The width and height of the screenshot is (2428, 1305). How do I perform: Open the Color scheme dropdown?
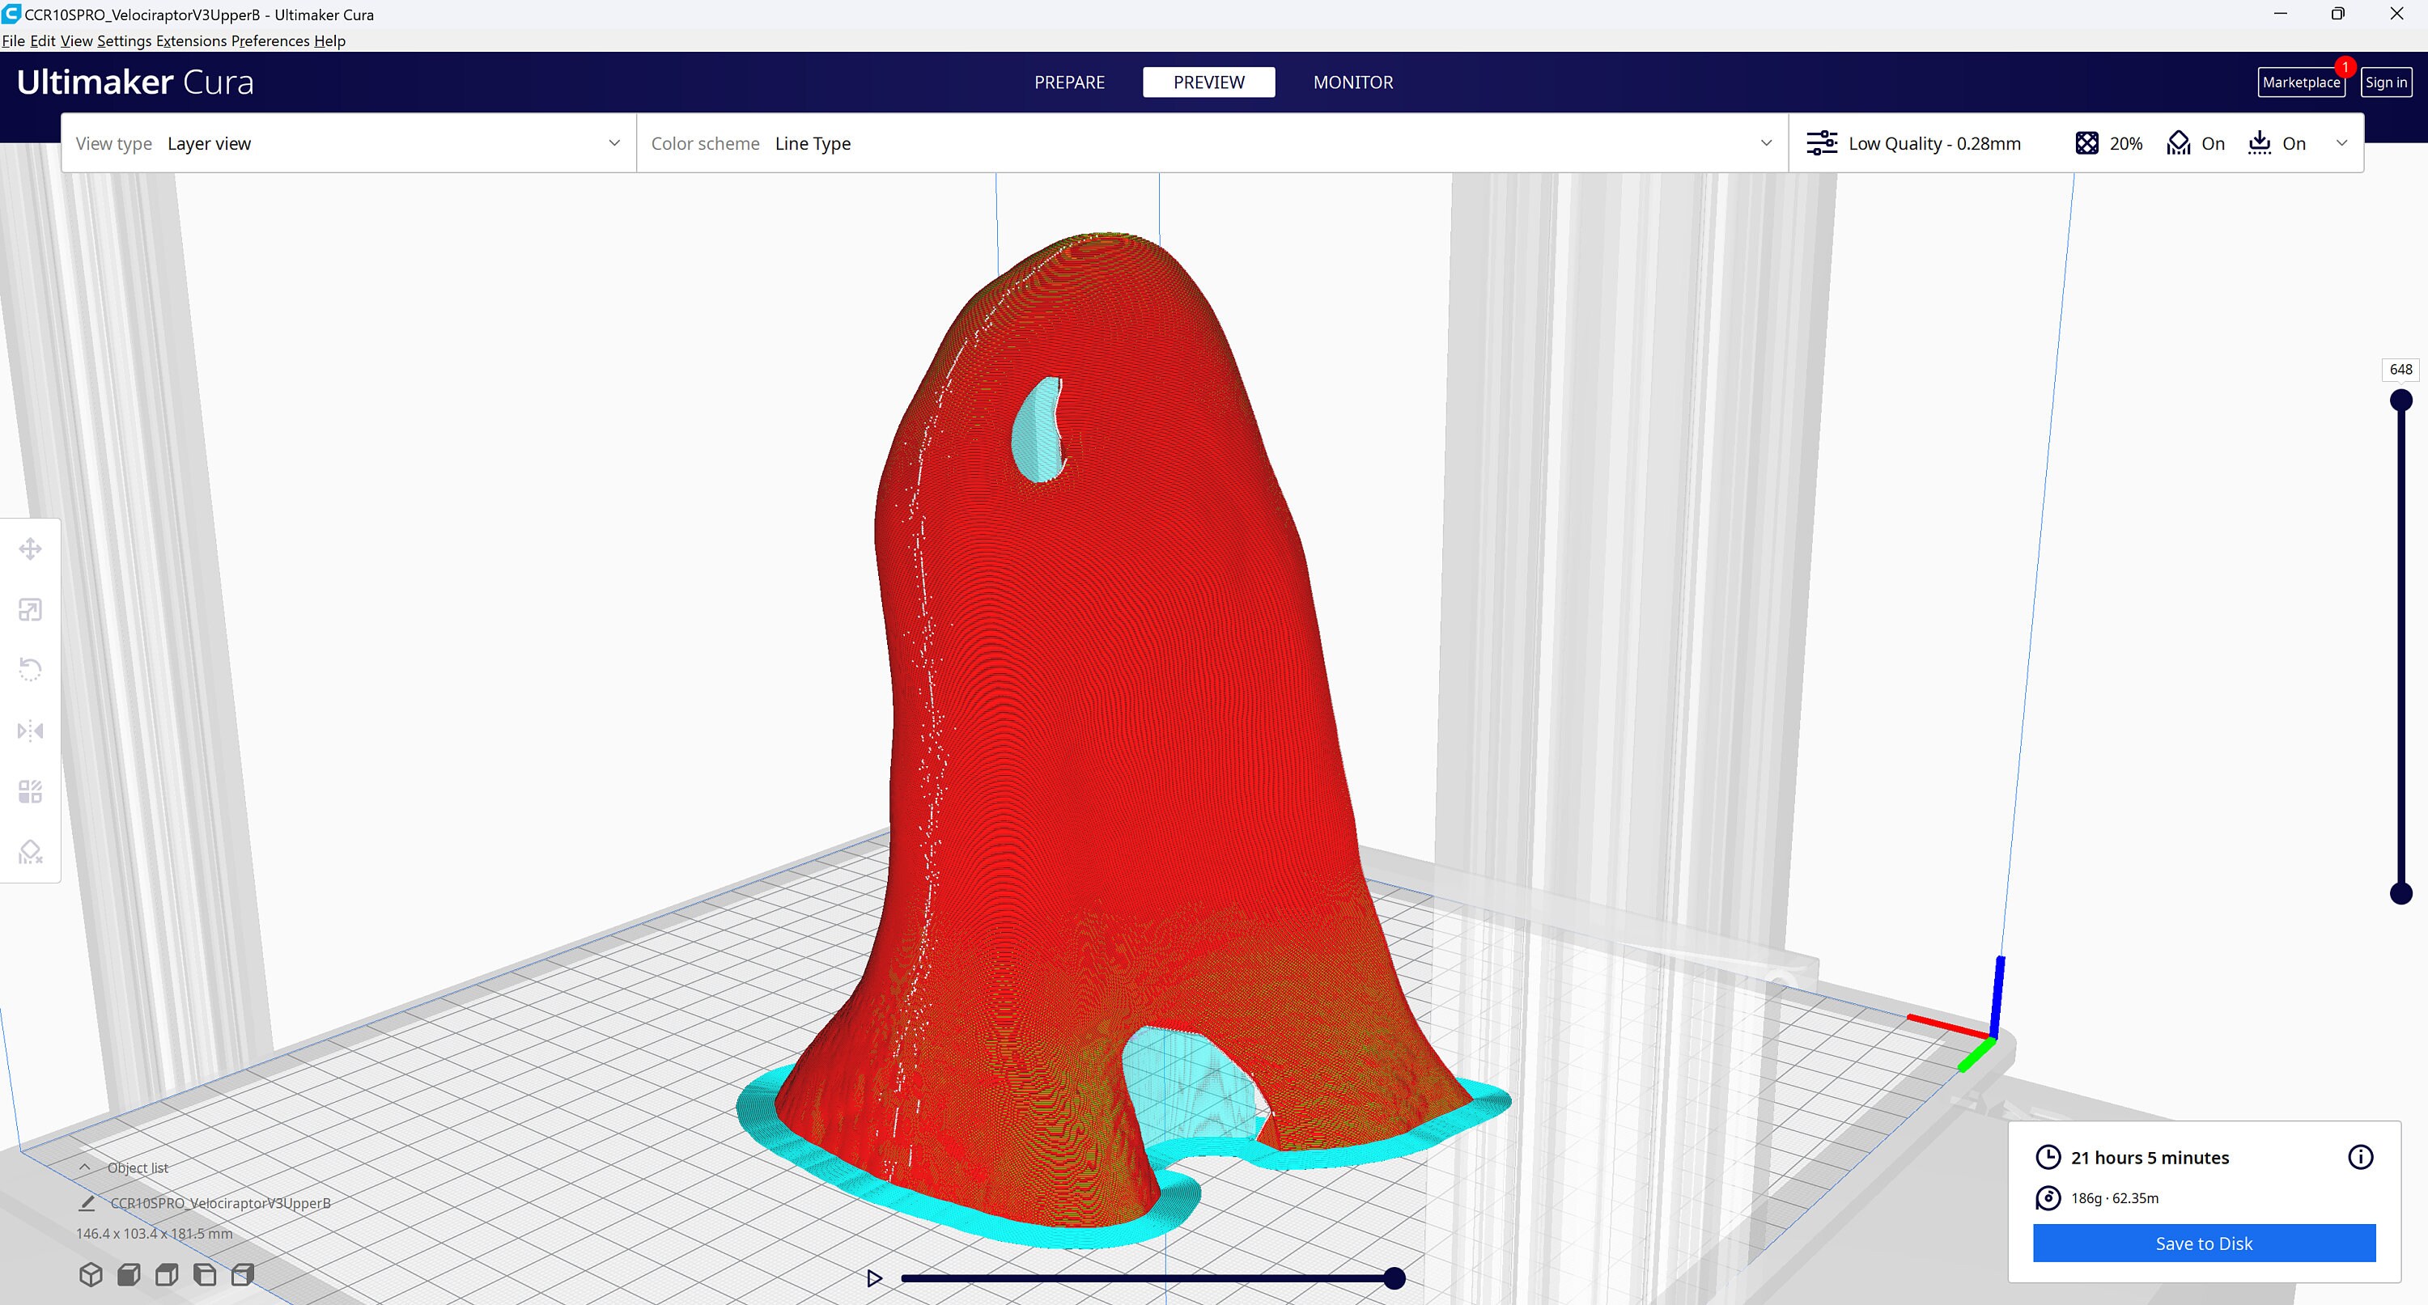(1212, 143)
